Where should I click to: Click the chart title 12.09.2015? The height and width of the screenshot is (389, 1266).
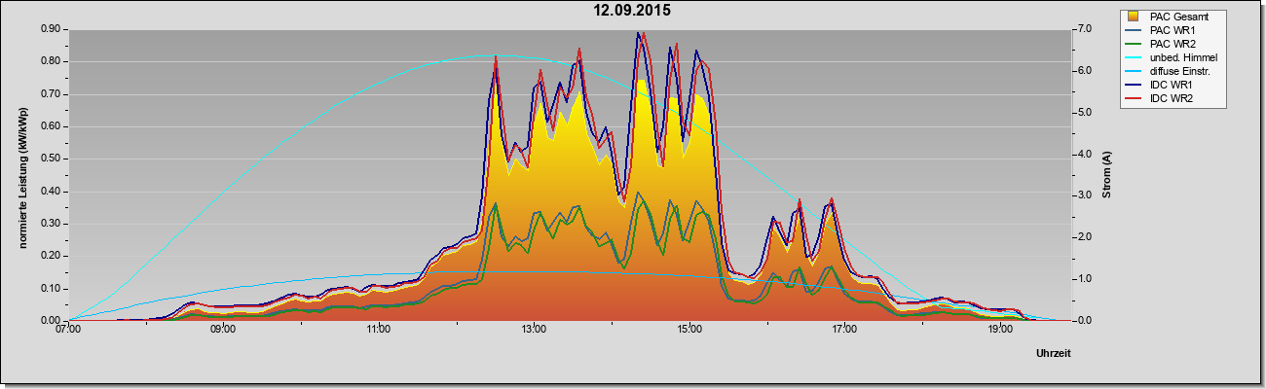click(x=633, y=11)
